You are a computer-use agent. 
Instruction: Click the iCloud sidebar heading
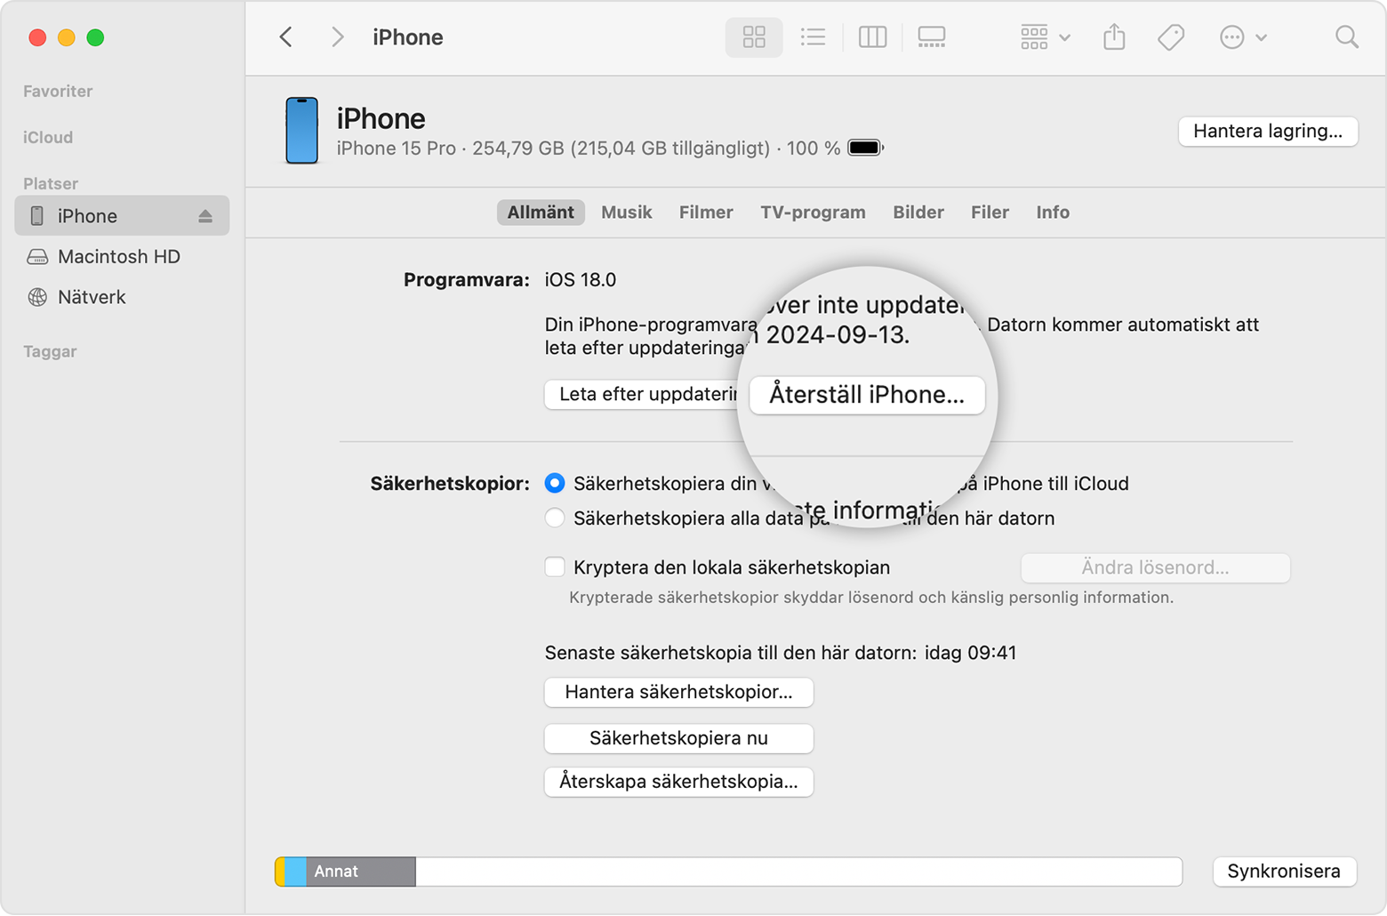48,138
